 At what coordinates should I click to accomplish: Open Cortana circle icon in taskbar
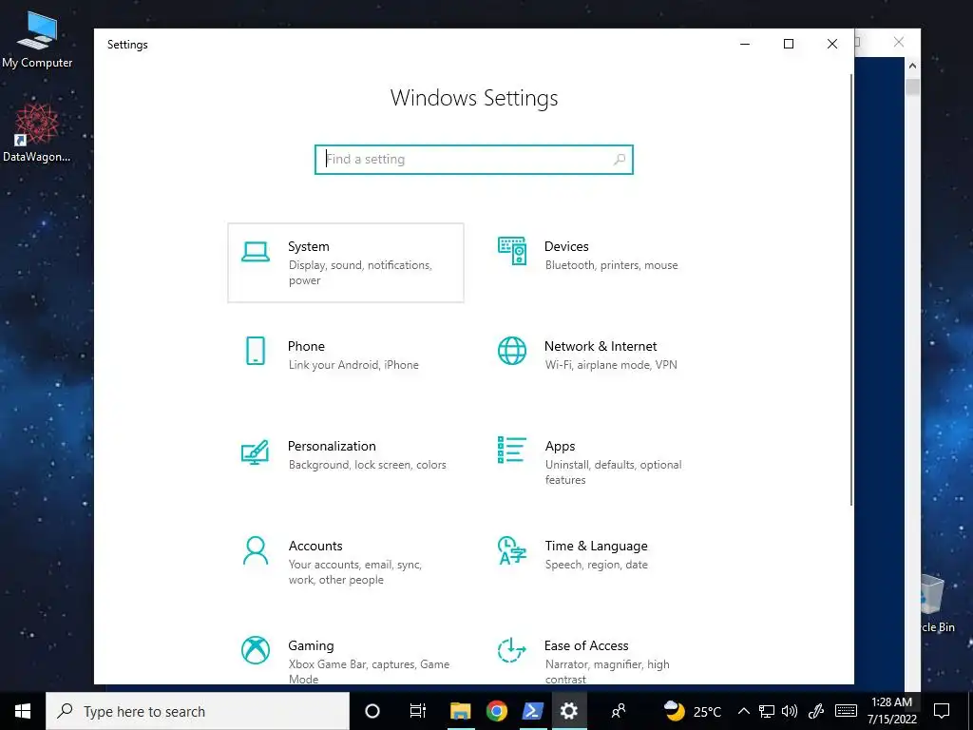click(x=372, y=711)
